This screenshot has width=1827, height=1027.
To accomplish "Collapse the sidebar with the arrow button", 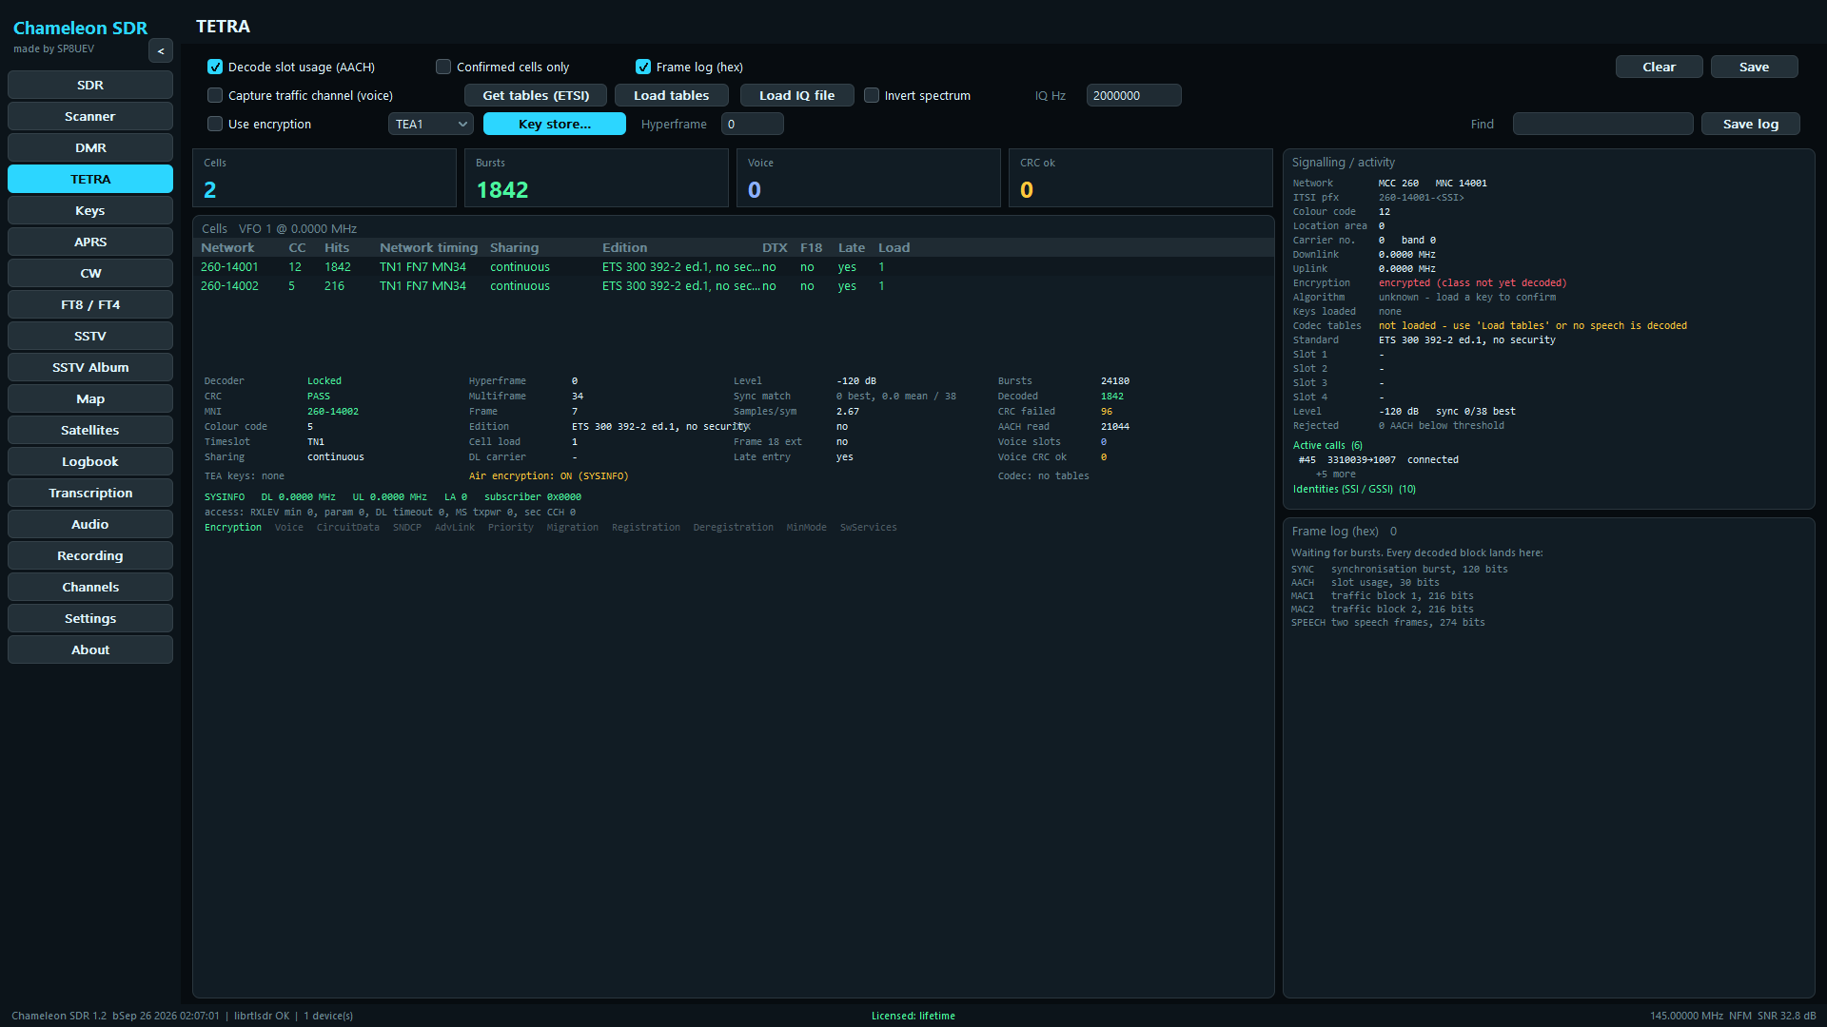I will (x=161, y=51).
